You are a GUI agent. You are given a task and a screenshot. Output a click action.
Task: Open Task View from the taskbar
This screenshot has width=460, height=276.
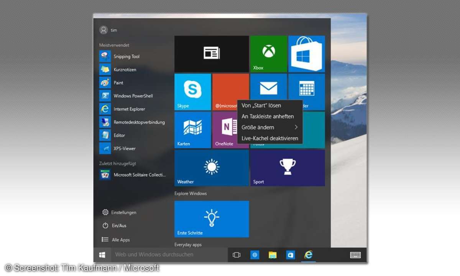coord(237,255)
